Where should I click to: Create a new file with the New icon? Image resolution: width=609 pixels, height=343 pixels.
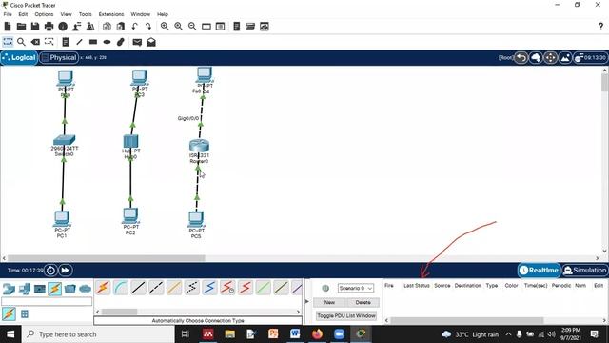pyautogui.click(x=8, y=27)
